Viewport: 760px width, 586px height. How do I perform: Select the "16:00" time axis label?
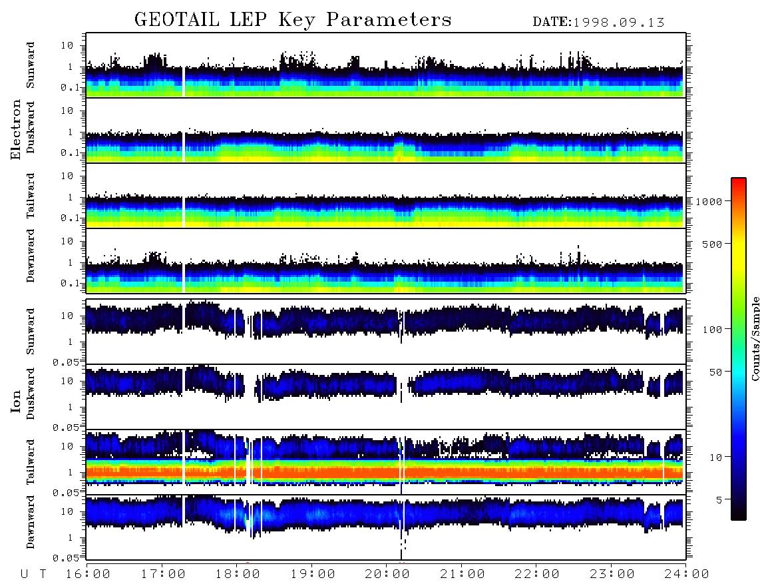click(x=89, y=574)
